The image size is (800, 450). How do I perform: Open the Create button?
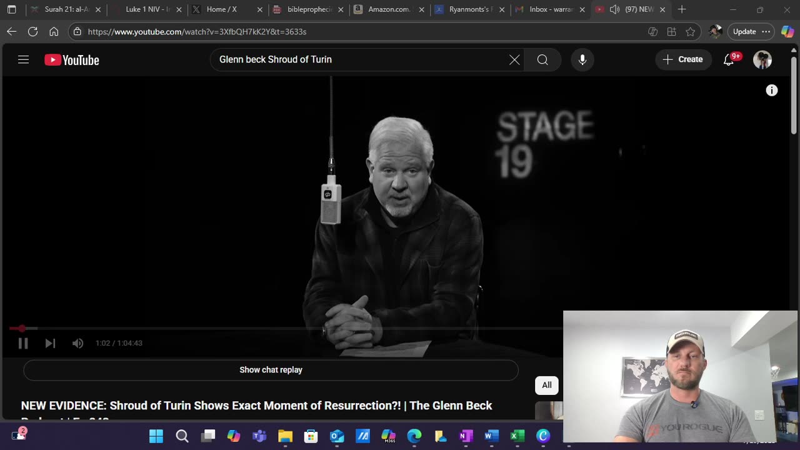[x=683, y=59]
